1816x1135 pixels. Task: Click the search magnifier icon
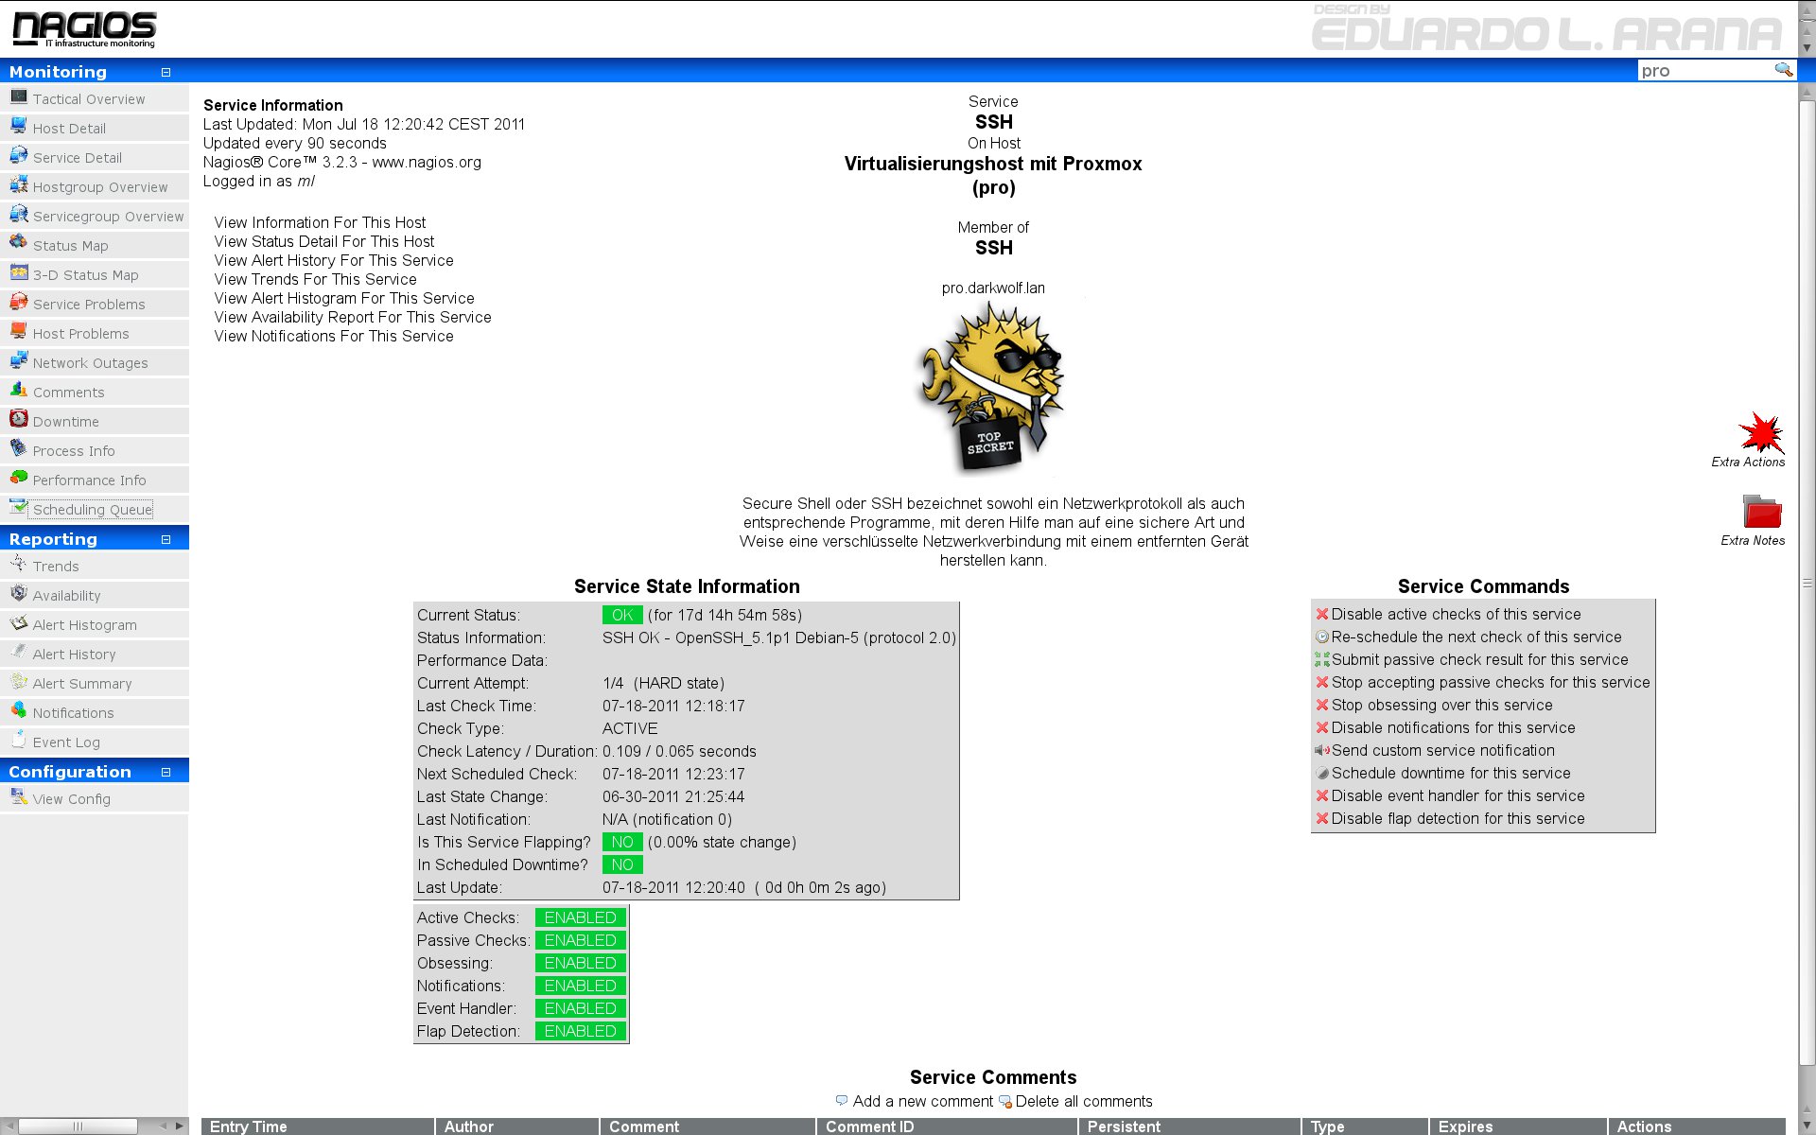pyautogui.click(x=1783, y=70)
